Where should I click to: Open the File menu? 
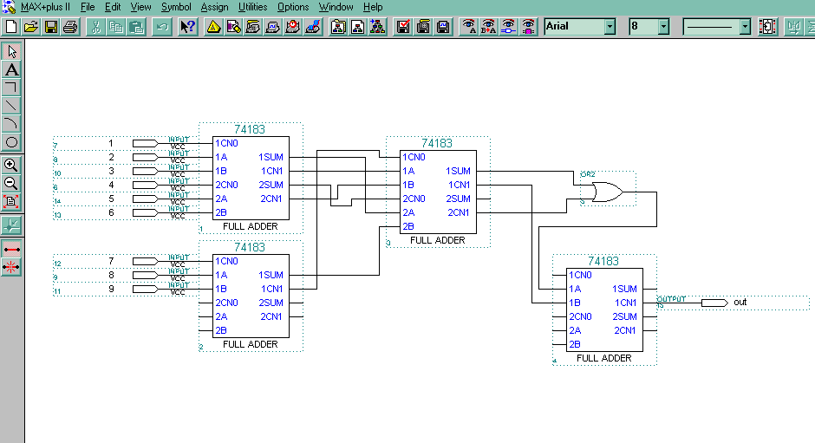pos(88,7)
